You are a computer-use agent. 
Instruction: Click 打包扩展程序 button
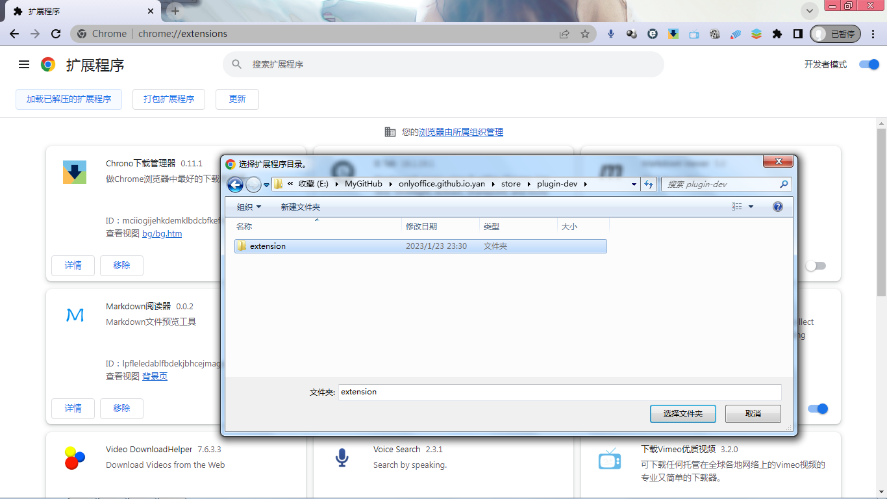(169, 99)
